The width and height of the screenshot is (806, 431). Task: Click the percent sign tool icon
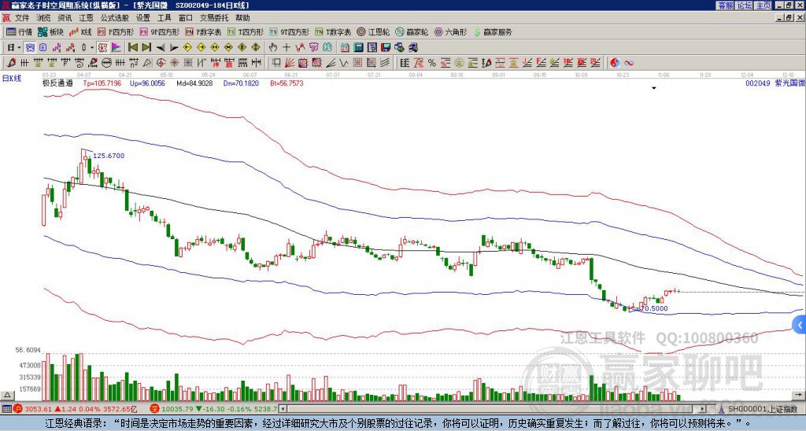click(432, 63)
